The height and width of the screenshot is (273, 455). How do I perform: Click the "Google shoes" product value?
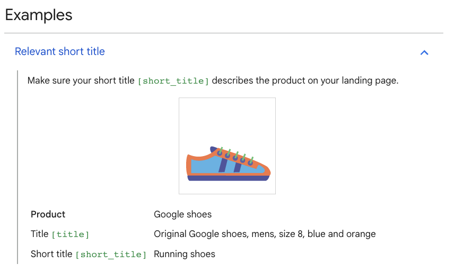[x=182, y=214]
